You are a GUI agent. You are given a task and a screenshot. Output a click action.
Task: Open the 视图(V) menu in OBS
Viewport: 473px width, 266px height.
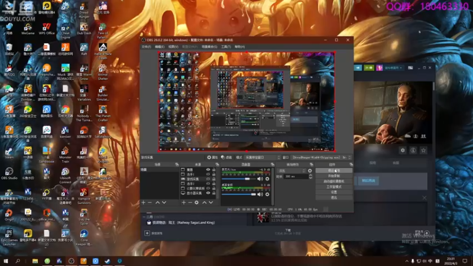[173, 47]
